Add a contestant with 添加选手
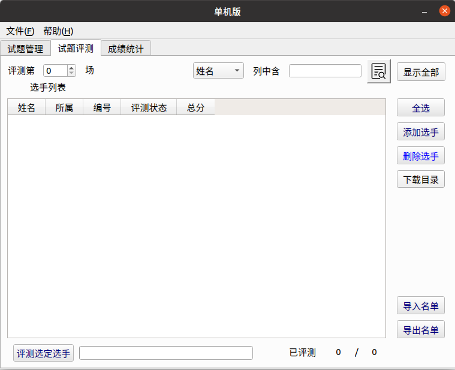 pos(421,132)
